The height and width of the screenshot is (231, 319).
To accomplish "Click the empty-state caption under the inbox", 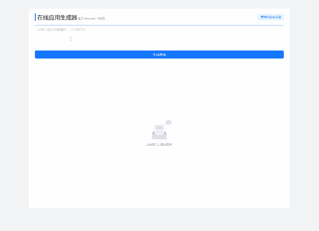I will point(159,144).
